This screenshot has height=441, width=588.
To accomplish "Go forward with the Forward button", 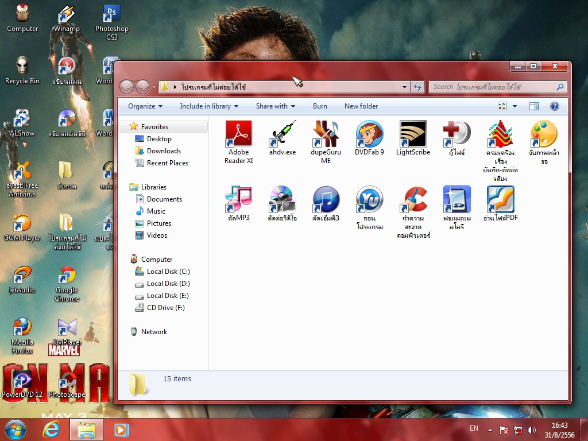I will click(142, 87).
